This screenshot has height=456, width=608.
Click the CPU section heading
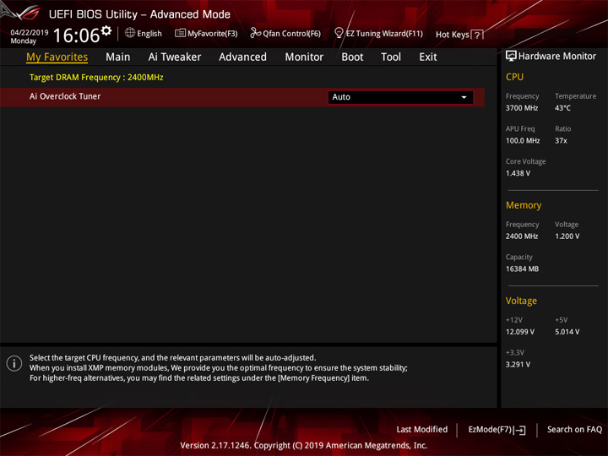tap(514, 77)
